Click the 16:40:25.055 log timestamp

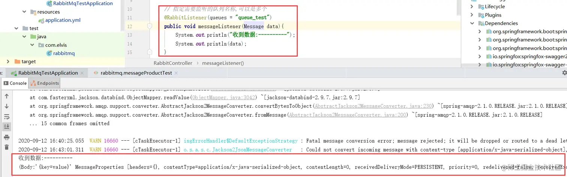pos(51,141)
